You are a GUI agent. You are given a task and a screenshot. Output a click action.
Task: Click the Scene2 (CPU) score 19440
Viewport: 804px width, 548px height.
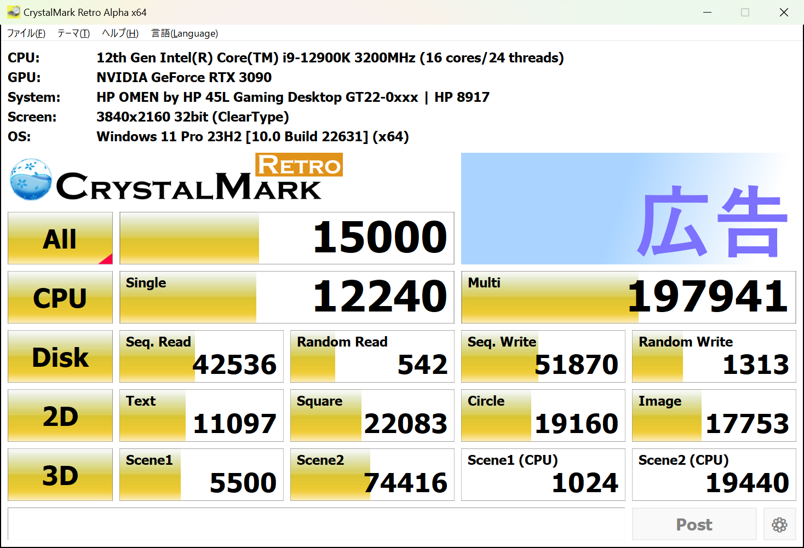[714, 475]
